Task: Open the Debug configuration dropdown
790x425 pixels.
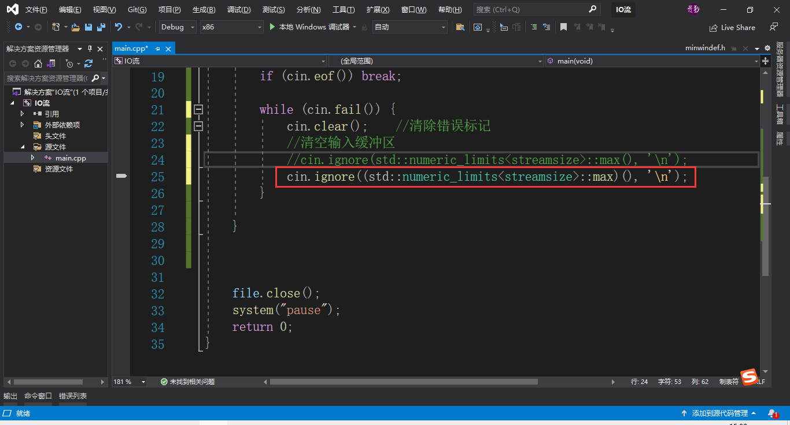Action: 177,27
